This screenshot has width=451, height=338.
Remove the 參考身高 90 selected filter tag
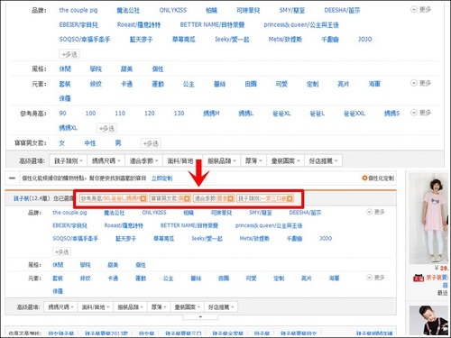[x=143, y=198]
